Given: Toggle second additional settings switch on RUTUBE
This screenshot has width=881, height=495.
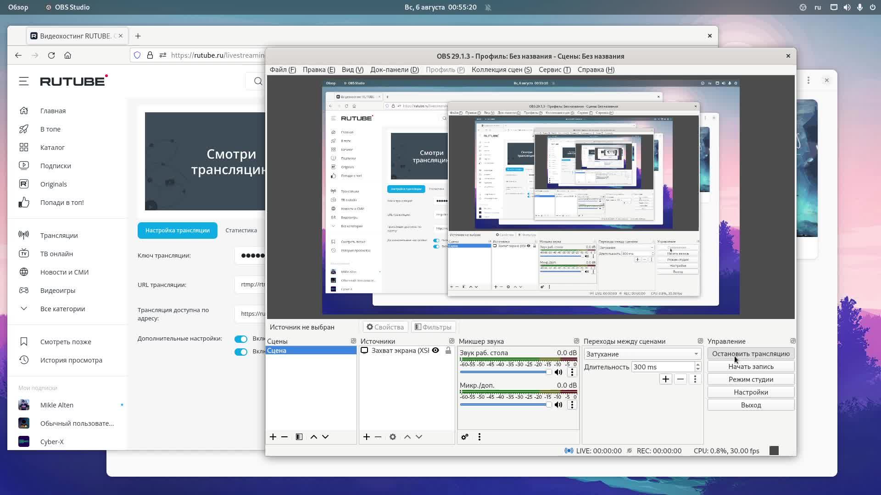Looking at the screenshot, I should 241,352.
